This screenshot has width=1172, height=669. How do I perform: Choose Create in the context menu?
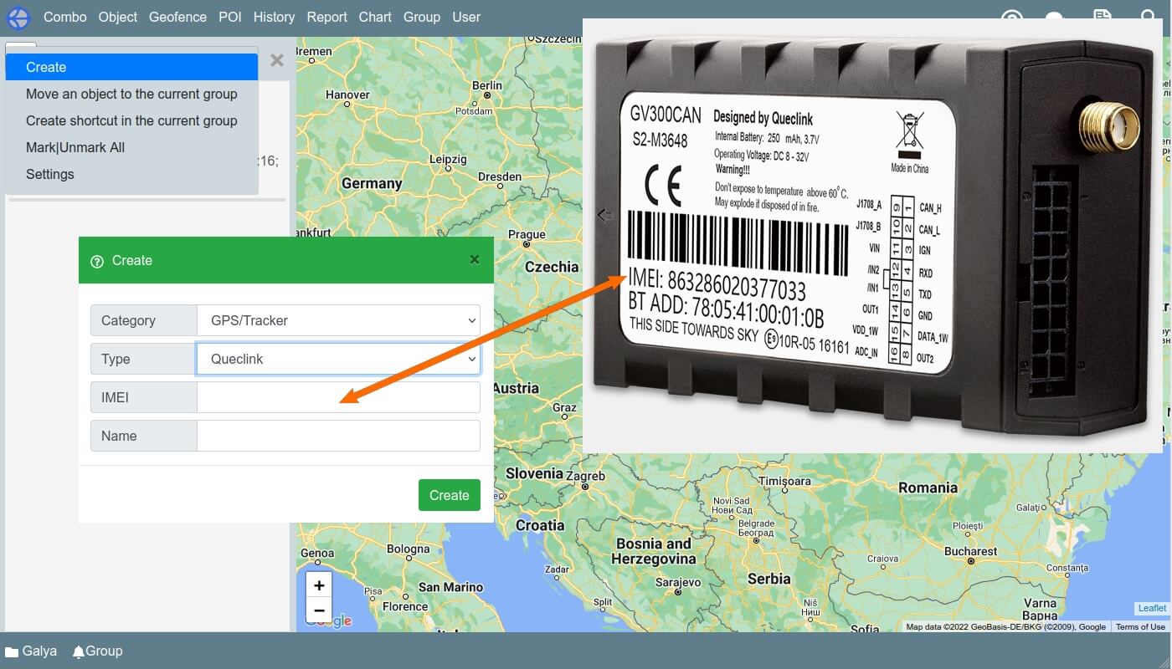pyautogui.click(x=131, y=67)
